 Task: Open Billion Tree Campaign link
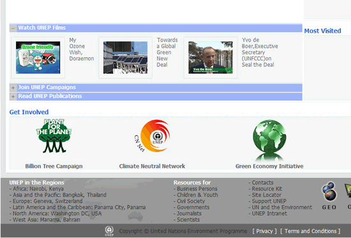point(54,167)
